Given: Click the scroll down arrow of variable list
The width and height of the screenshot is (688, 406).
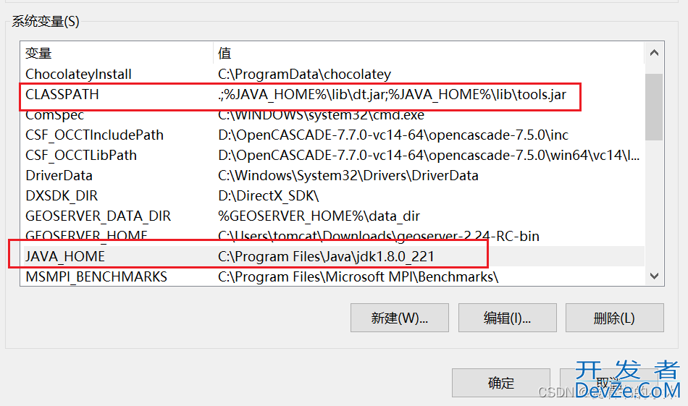Looking at the screenshot, I should 654,276.
